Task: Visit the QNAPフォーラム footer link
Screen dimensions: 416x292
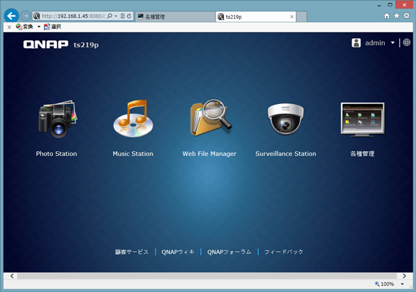Action: [229, 252]
